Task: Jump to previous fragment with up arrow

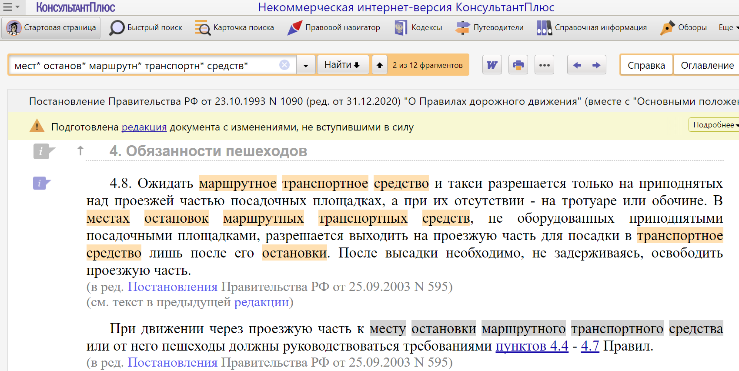Action: click(x=379, y=65)
